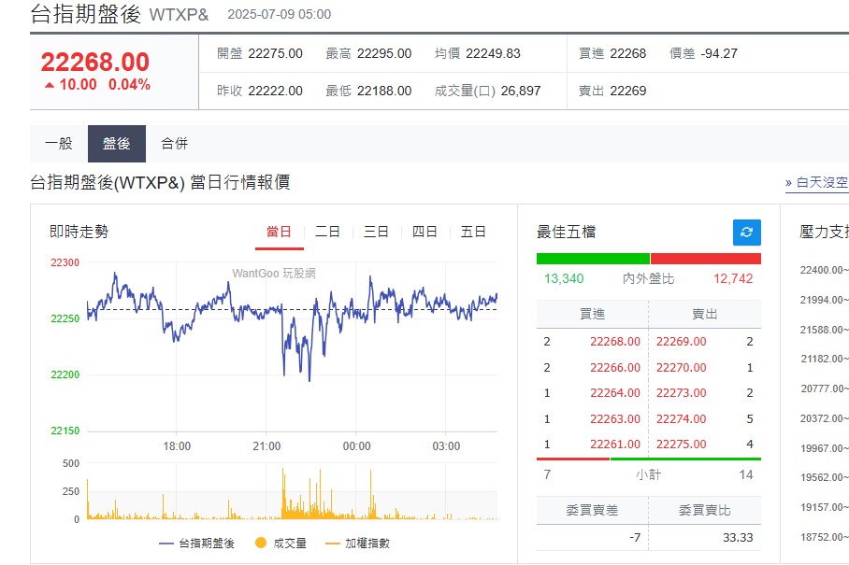Toggle 成交量 legend series

pos(281,544)
